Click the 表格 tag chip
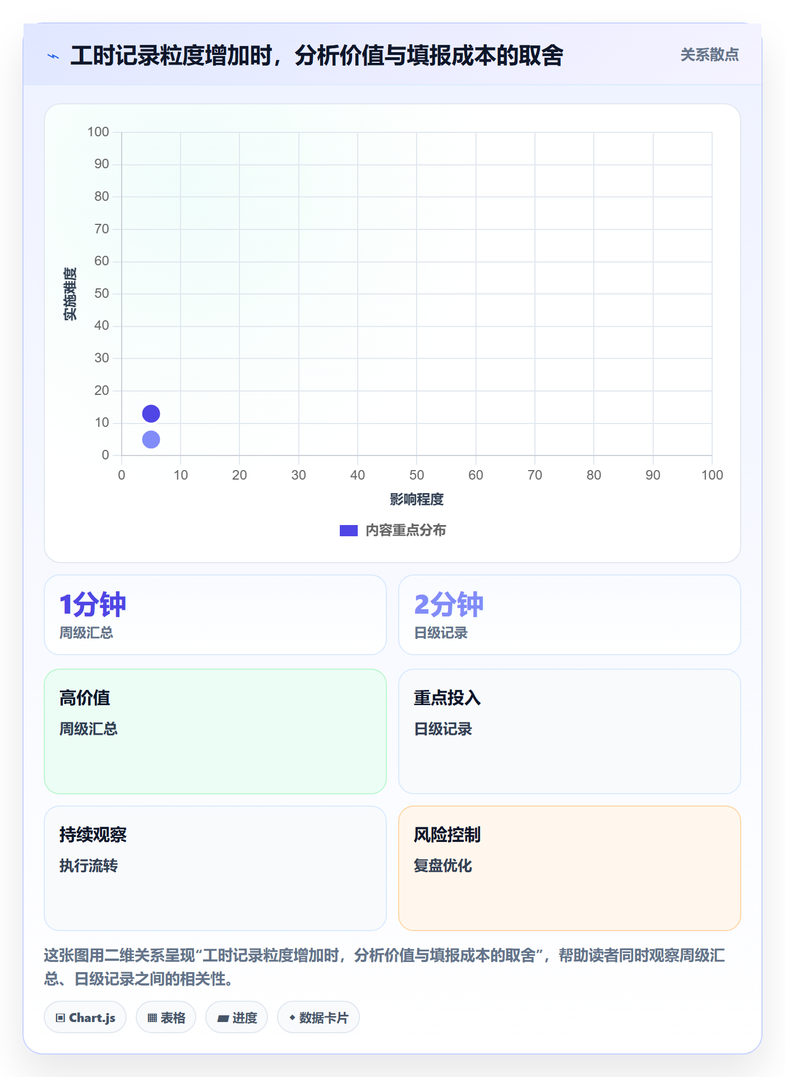 (x=166, y=1018)
